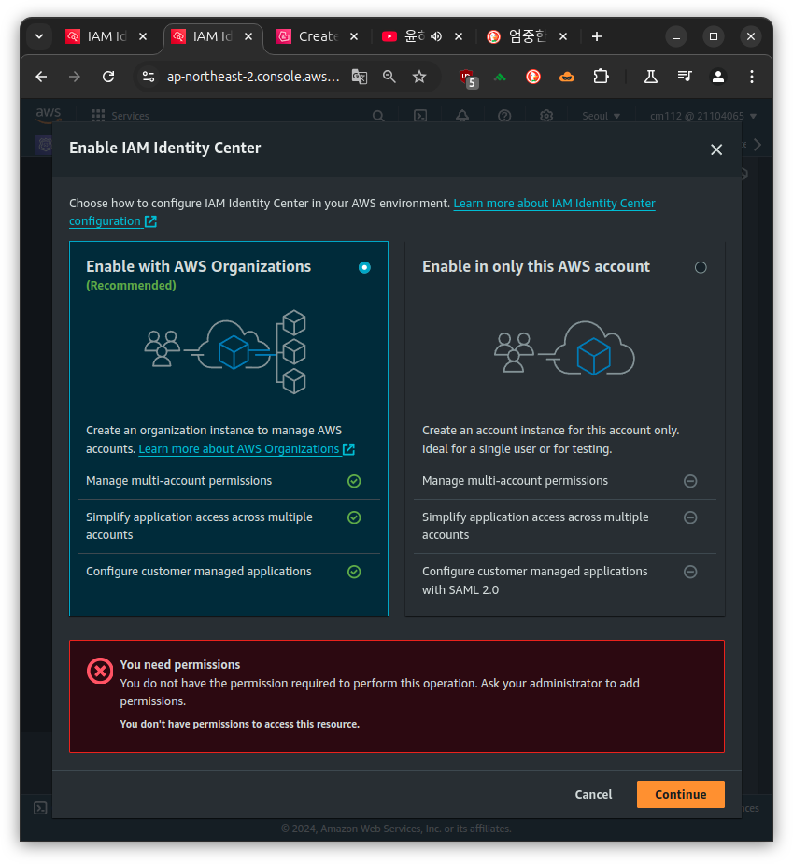Viewport: 793px width, 864px height.
Task: Bookmark this page with the star icon
Action: pos(419,77)
